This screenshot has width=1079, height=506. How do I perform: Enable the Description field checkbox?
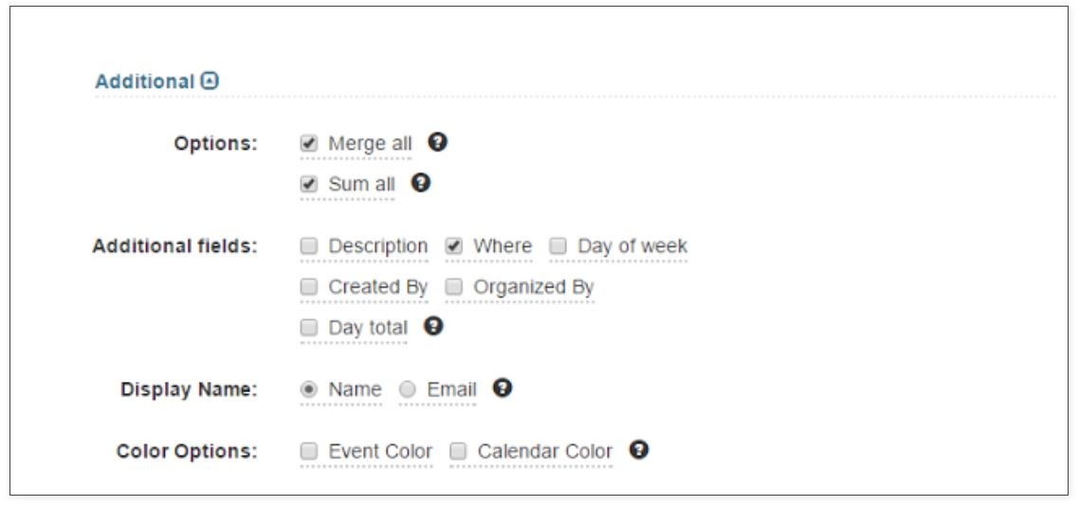coord(310,246)
